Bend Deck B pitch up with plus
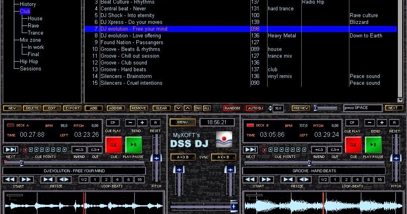This screenshot has width=407, height=214. point(382,123)
